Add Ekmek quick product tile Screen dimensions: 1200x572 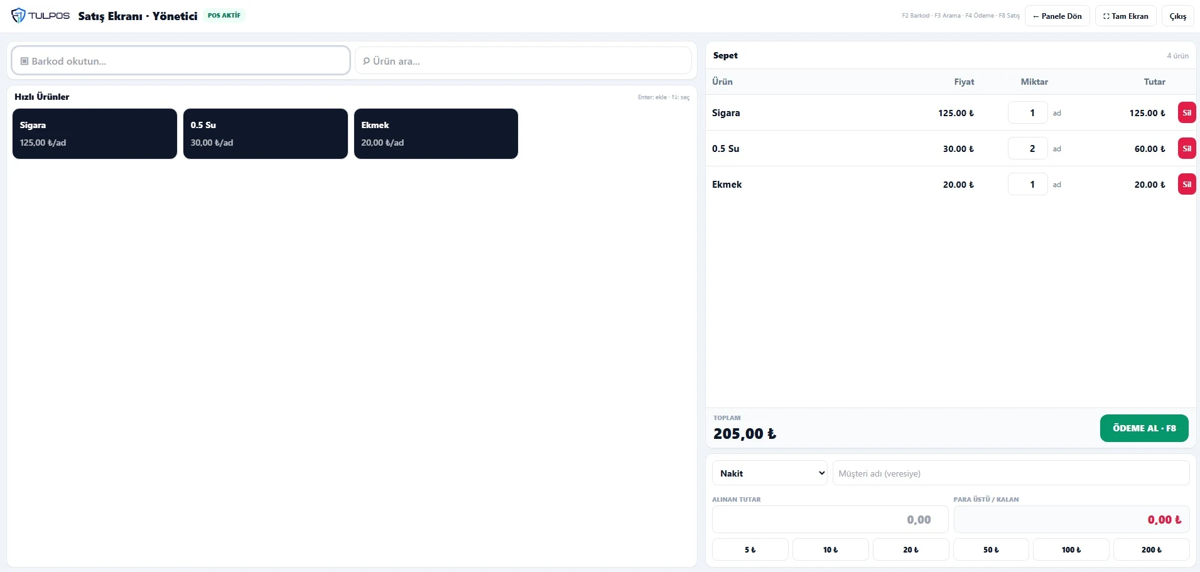(x=436, y=134)
